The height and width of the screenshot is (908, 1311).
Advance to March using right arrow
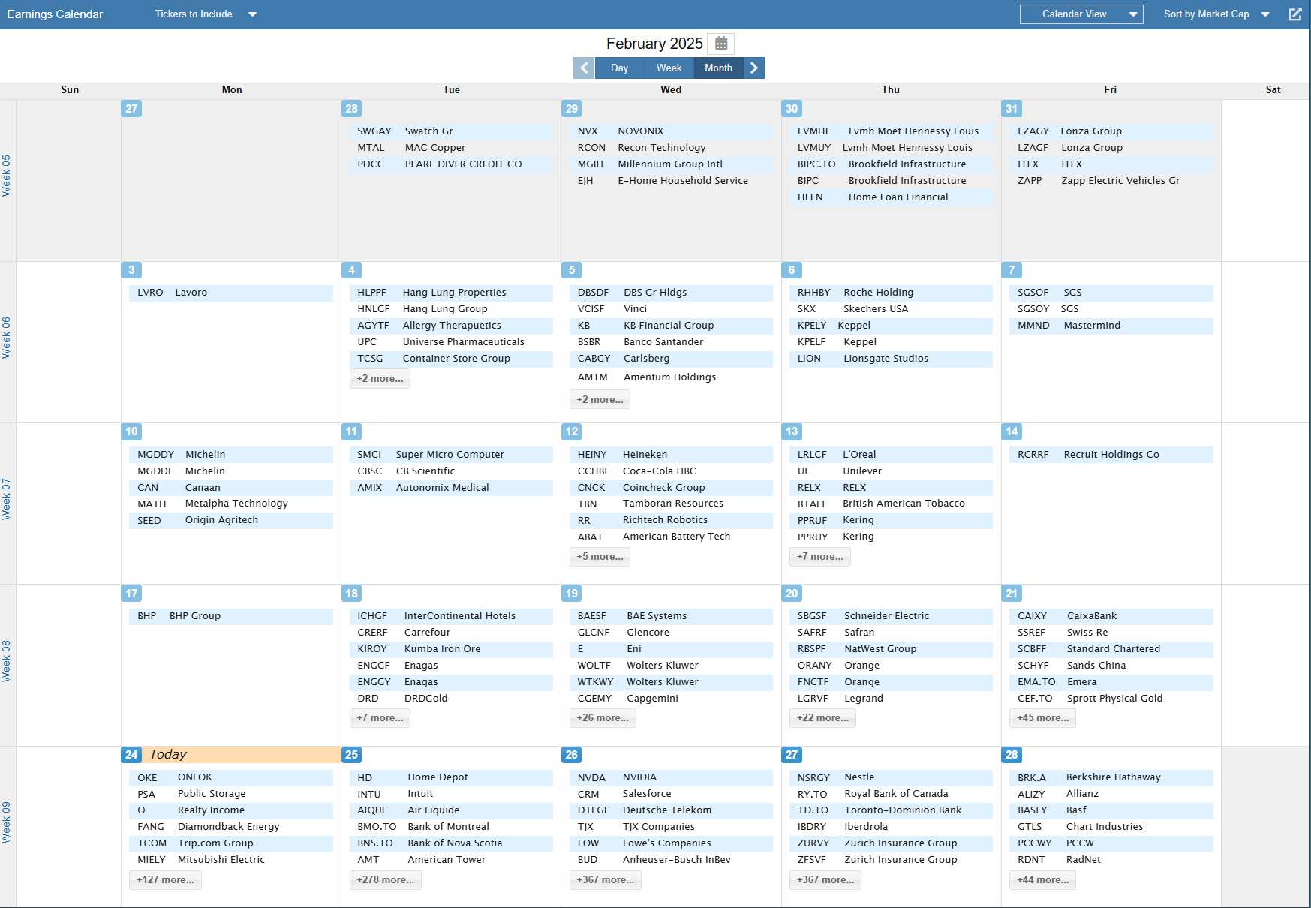[754, 68]
